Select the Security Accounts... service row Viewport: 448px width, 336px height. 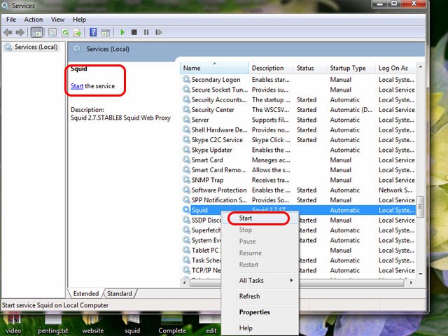pyautogui.click(x=298, y=99)
